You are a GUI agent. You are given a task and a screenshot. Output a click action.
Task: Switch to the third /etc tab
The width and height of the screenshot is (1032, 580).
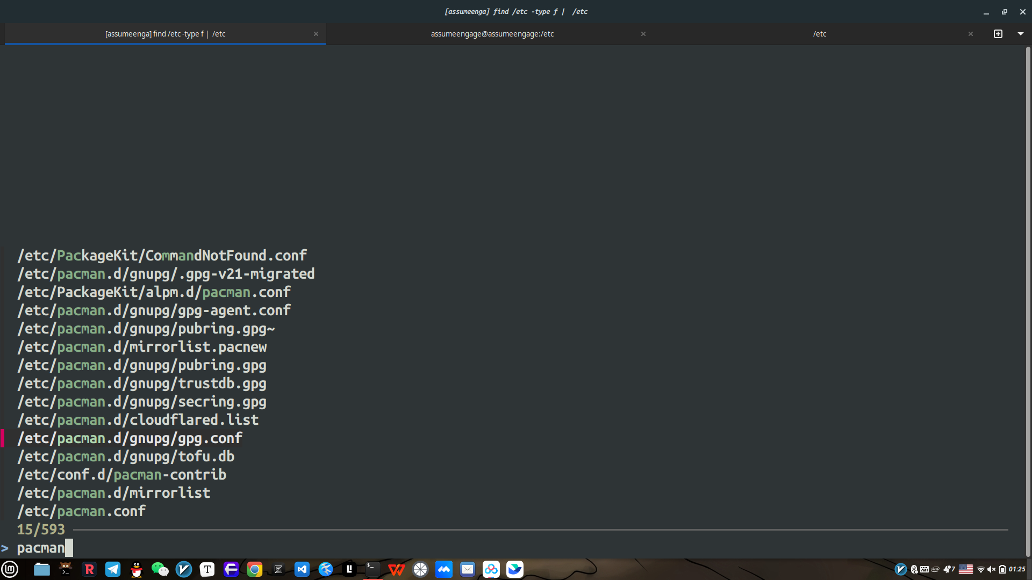(x=819, y=34)
